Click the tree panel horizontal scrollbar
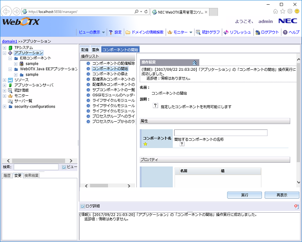302x242 pixels. click(38, 160)
